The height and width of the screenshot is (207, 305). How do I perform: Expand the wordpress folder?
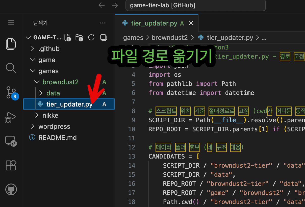pyautogui.click(x=69, y=126)
